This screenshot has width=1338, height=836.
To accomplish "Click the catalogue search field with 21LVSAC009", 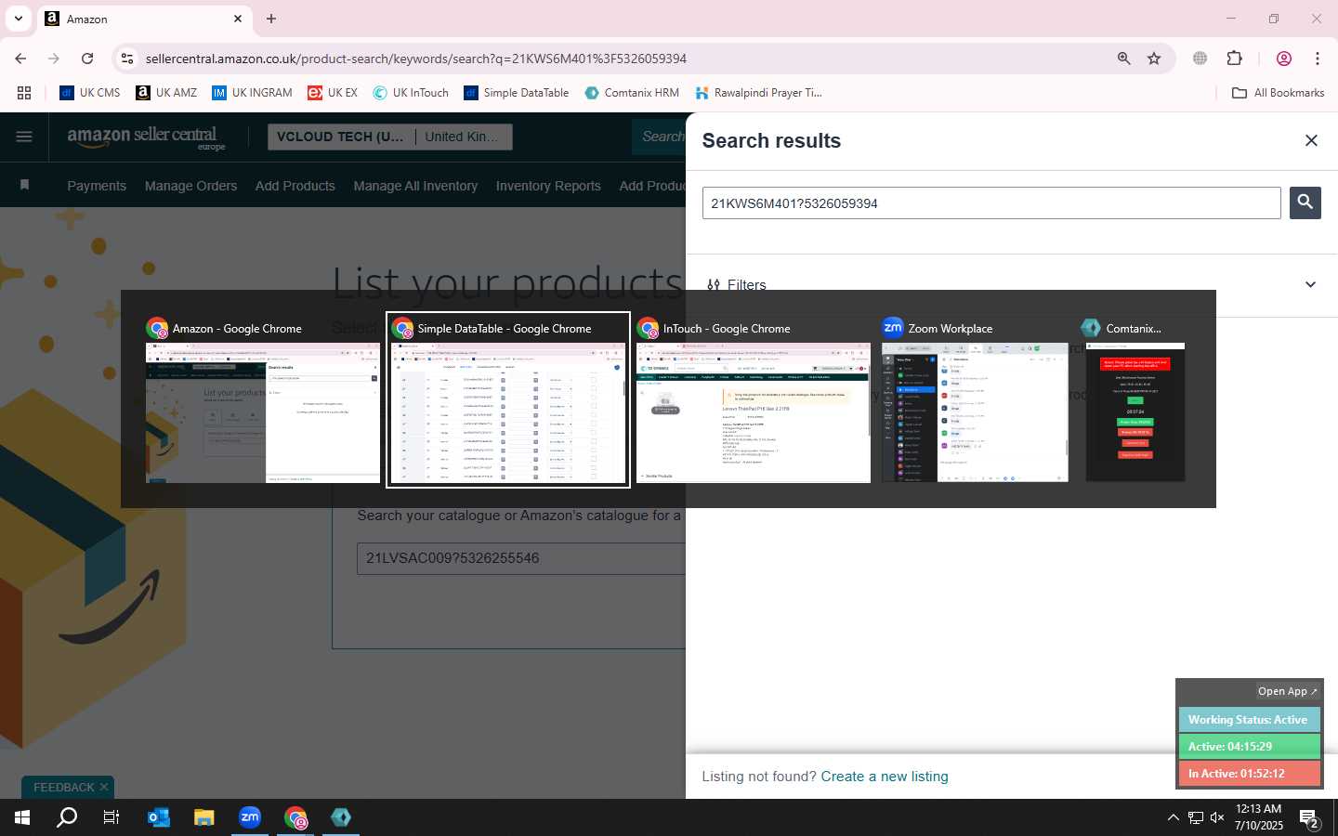I will point(520,558).
